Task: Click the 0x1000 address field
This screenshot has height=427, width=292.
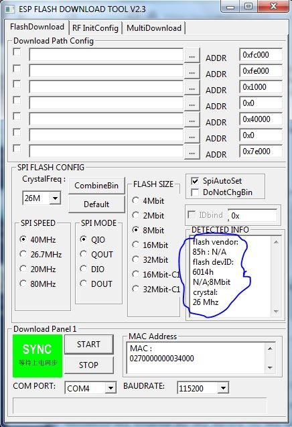Action: click(261, 87)
